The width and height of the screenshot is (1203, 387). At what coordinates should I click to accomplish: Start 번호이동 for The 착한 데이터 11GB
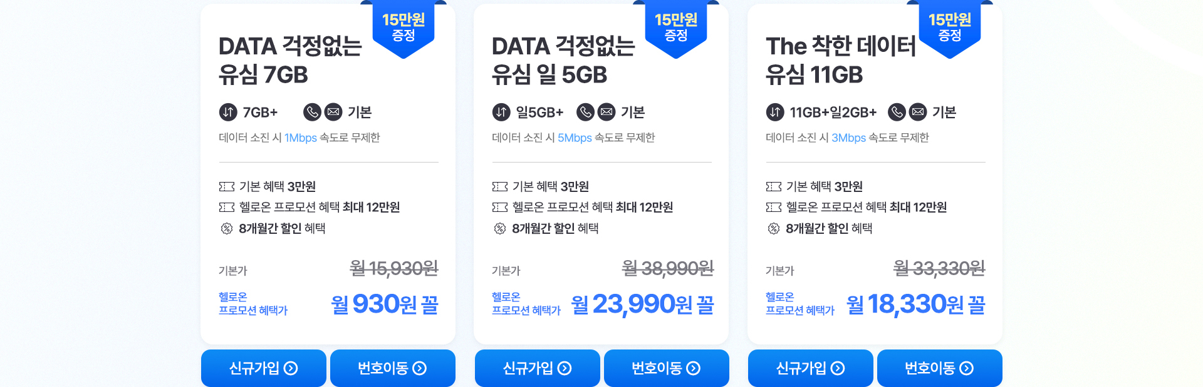(x=940, y=368)
